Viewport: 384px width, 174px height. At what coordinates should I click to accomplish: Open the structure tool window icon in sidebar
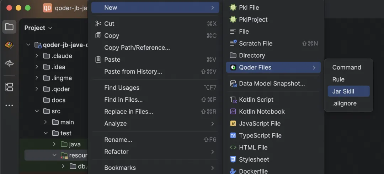(x=9, y=87)
